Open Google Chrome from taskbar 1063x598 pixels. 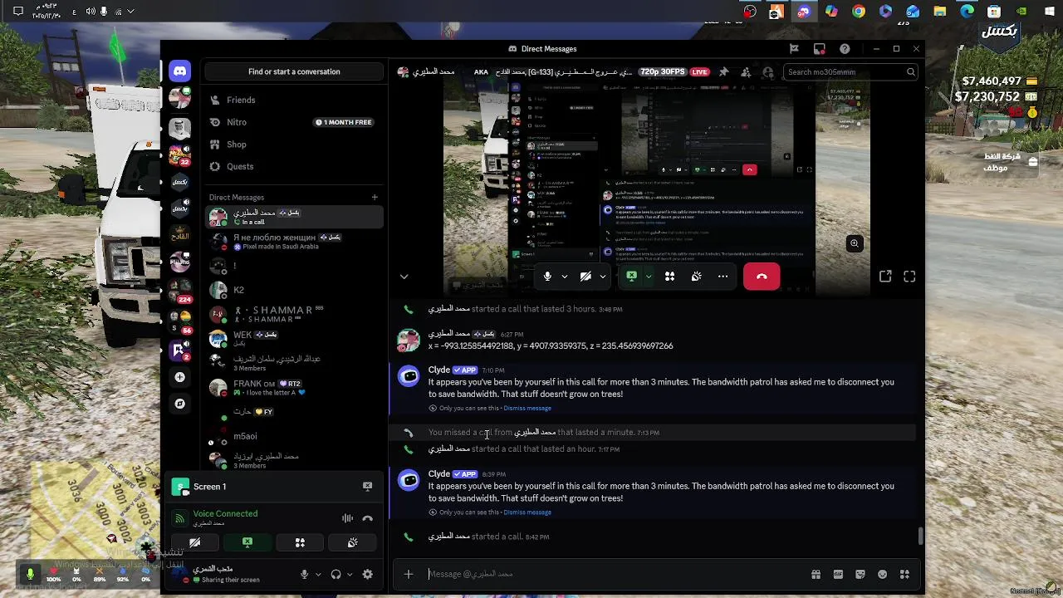[859, 12]
